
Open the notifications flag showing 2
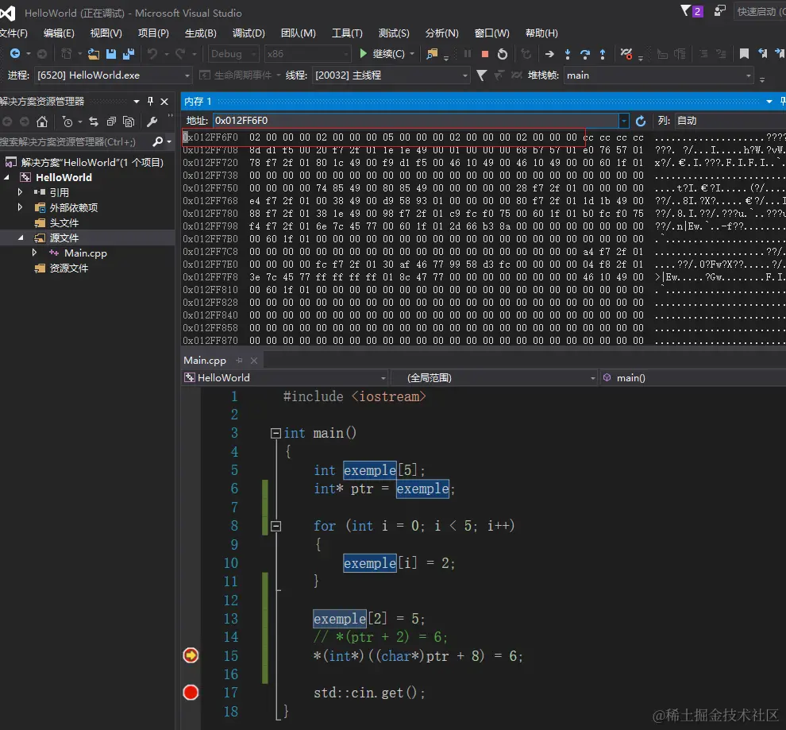tap(692, 11)
